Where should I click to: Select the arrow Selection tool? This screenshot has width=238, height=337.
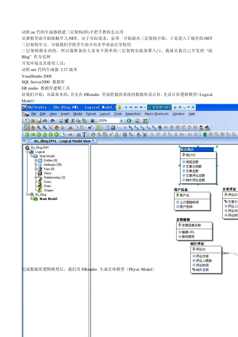(x=27, y=128)
